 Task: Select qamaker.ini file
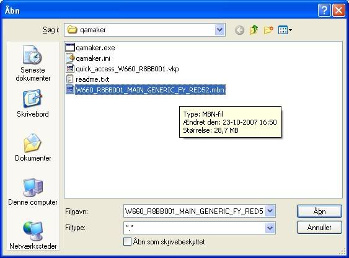[88, 58]
